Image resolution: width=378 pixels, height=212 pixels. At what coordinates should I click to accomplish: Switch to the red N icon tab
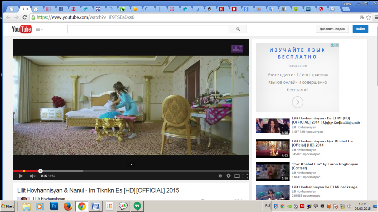321,9
